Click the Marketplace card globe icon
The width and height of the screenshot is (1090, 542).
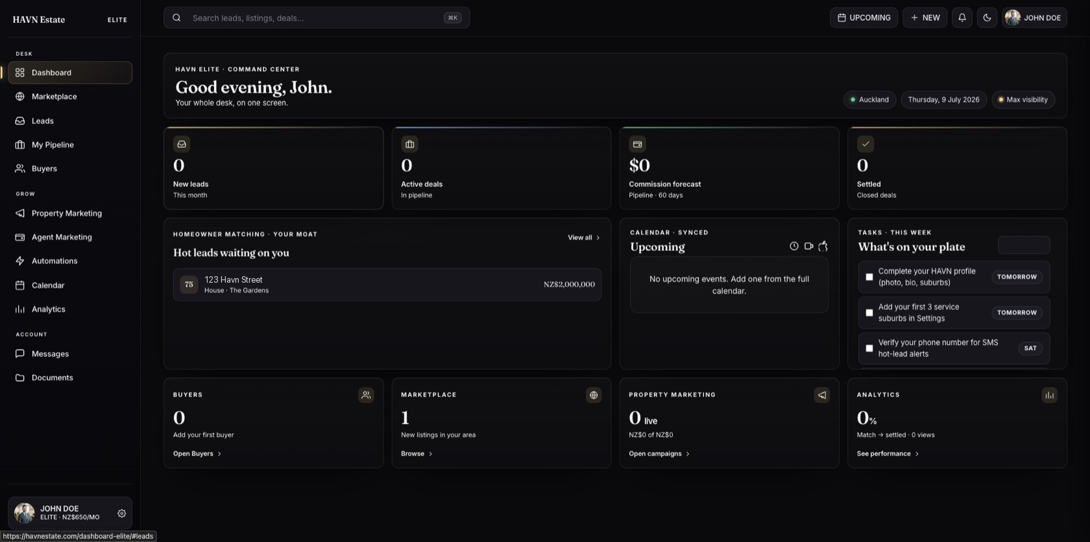click(594, 395)
